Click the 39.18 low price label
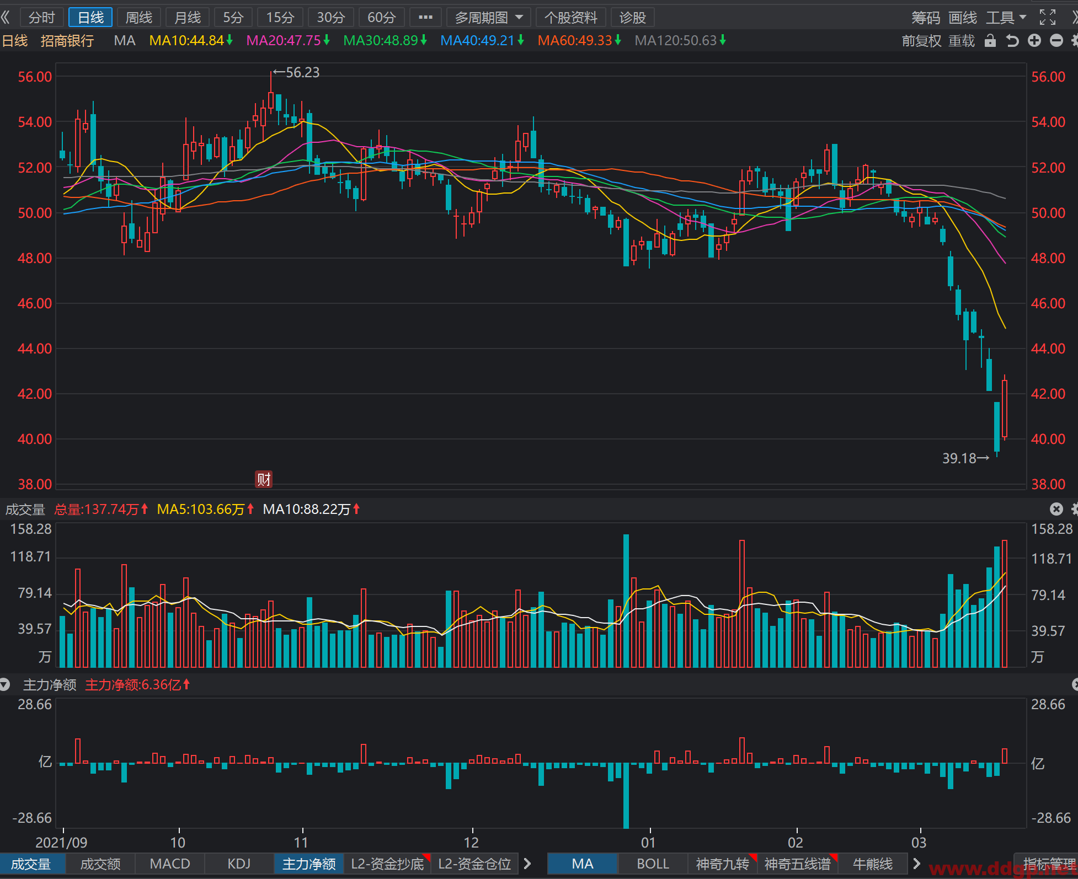 coord(966,458)
